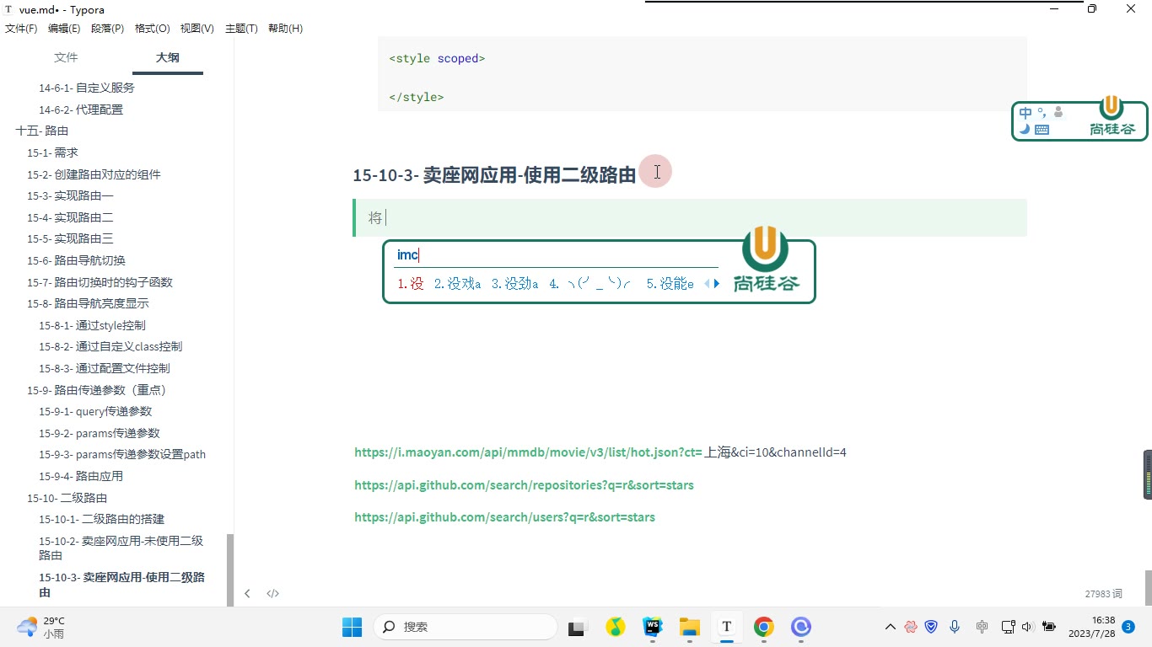The height and width of the screenshot is (647, 1152).
Task: Switch to the 大纲 outline tab
Action: tap(168, 57)
